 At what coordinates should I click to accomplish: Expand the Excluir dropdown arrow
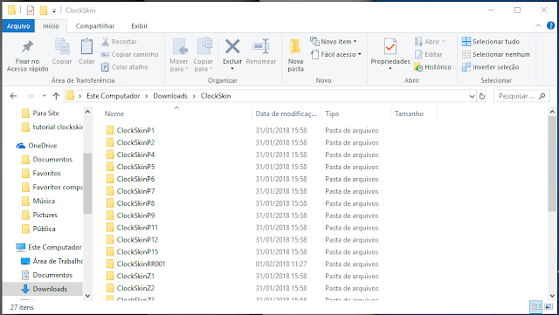point(232,69)
